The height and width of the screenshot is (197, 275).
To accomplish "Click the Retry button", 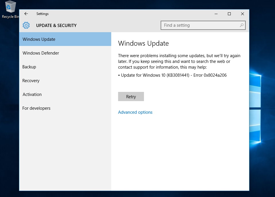I will tap(131, 96).
